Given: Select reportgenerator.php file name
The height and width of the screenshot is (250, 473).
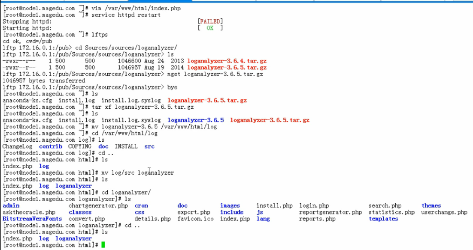Looking at the screenshot, I should click(x=330, y=212).
